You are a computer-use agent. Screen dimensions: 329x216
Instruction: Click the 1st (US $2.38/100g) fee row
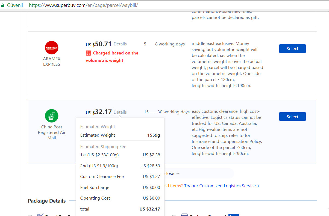(120, 155)
